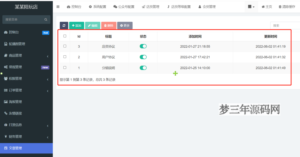Click the purple new badge next to 常规管理
This screenshot has height=157, width=300.
click(x=45, y=67)
